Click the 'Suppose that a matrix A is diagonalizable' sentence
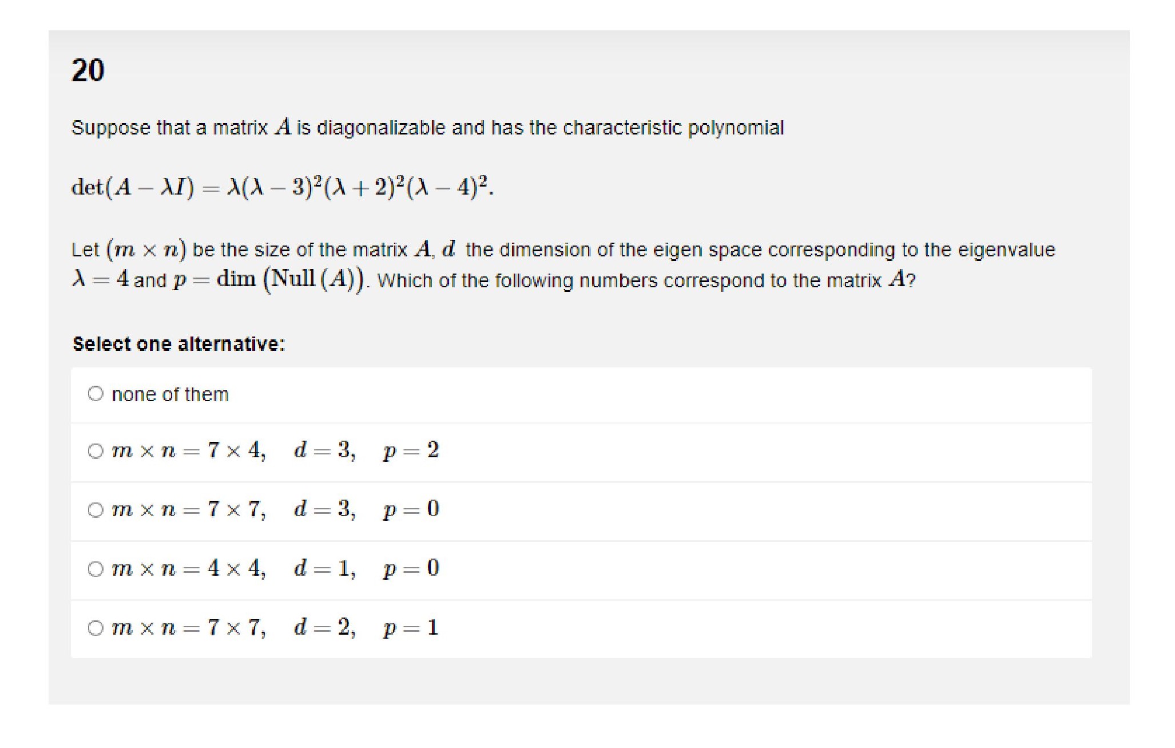 [427, 128]
